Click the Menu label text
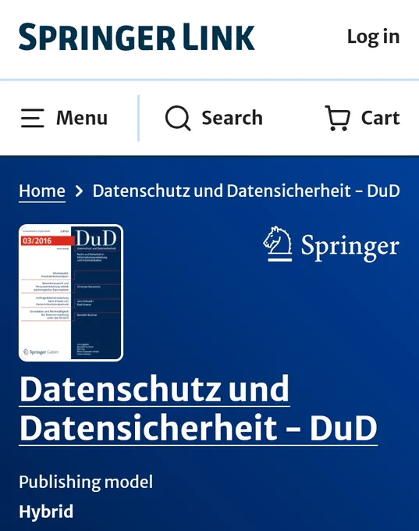Image resolution: width=419 pixels, height=531 pixels. (82, 118)
